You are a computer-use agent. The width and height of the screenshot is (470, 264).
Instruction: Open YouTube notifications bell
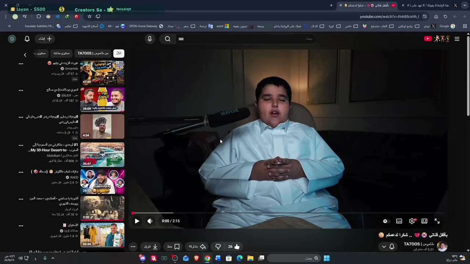[x=27, y=39]
